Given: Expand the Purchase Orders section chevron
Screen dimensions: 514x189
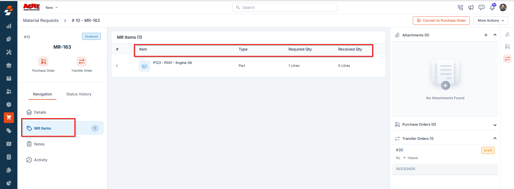Looking at the screenshot, I should [x=495, y=125].
